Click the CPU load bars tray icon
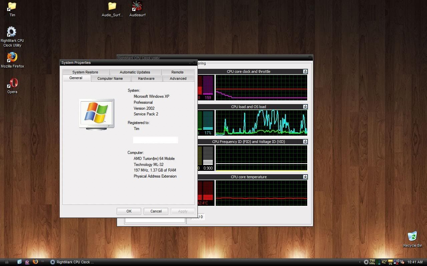 point(378,262)
